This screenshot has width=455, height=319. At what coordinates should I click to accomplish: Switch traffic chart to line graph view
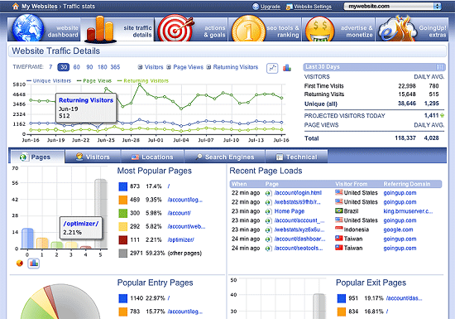pos(272,68)
